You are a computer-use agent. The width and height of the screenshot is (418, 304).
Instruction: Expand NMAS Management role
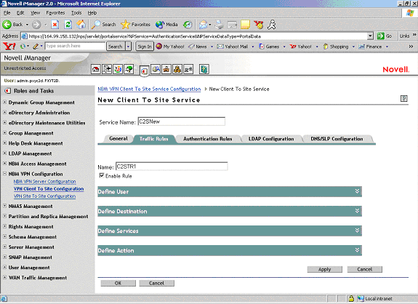4,206
